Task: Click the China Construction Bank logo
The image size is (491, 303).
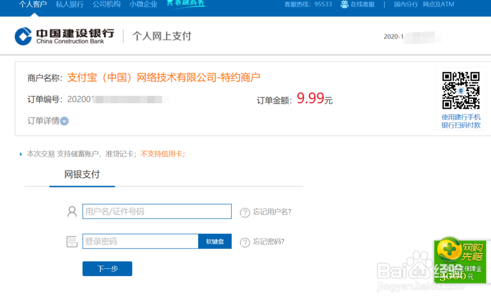Action: pyautogui.click(x=64, y=36)
